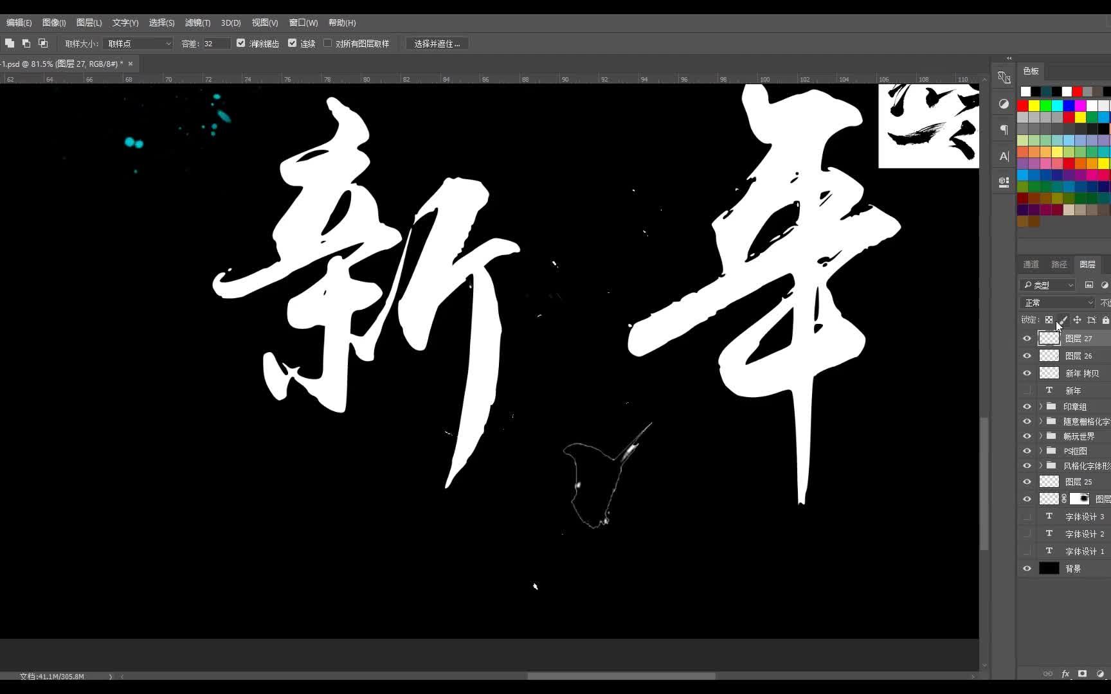The width and height of the screenshot is (1111, 694).
Task: Open the 取样大小 sample size dropdown
Action: (x=137, y=43)
